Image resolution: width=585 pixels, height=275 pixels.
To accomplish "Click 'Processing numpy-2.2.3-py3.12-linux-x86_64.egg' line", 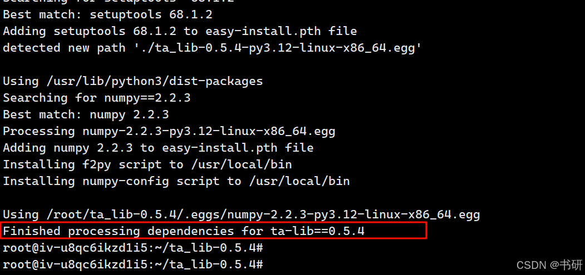I will pyautogui.click(x=169, y=131).
